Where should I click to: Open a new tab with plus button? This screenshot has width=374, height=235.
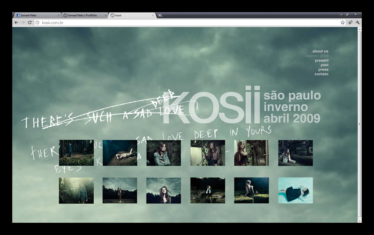click(160, 15)
